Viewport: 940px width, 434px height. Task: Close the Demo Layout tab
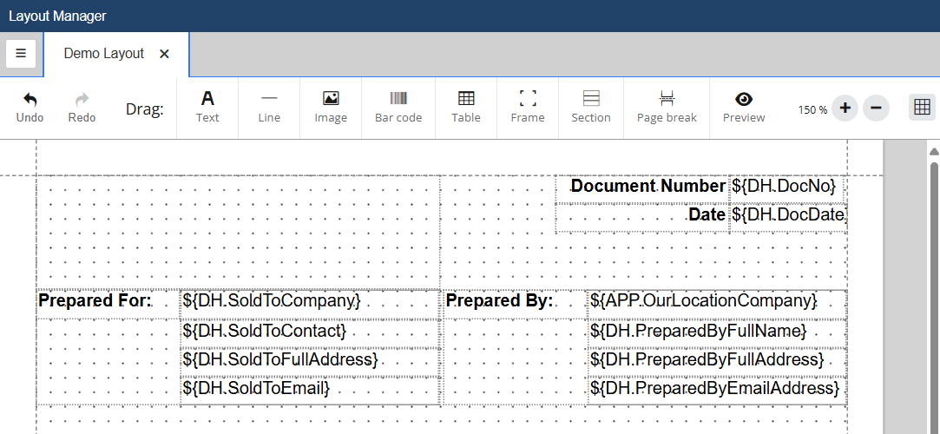pos(164,54)
